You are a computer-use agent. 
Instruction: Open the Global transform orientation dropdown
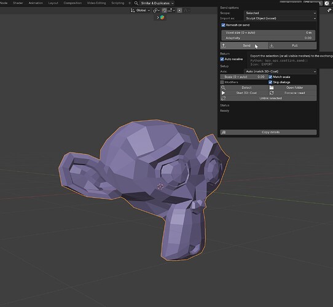(x=140, y=10)
